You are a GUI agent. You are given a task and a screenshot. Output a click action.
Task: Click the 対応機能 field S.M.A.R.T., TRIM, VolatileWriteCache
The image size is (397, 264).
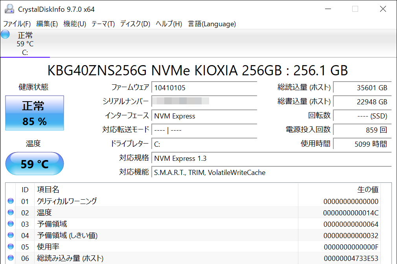[x=272, y=173]
